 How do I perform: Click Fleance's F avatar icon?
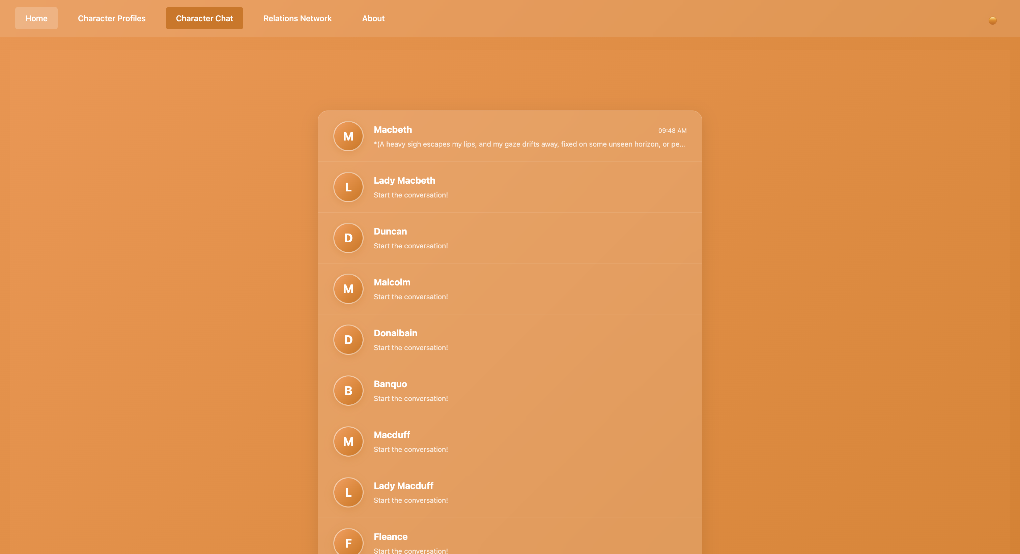[x=348, y=543]
